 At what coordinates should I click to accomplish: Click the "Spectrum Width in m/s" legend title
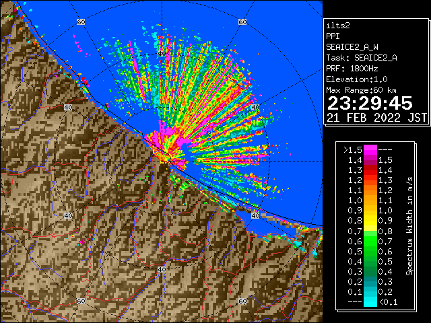pyautogui.click(x=409, y=226)
